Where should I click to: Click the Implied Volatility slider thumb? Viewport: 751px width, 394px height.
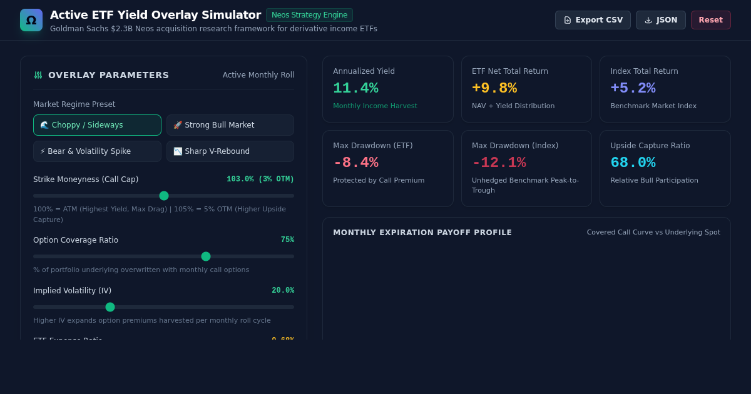tap(110, 307)
